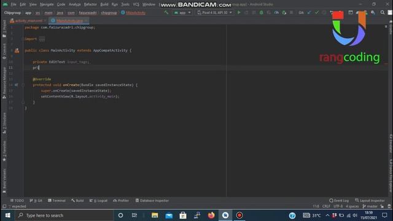This screenshot has width=393, height=221.
Task: Close the MainActivity.java tab
Action: tap(86, 21)
